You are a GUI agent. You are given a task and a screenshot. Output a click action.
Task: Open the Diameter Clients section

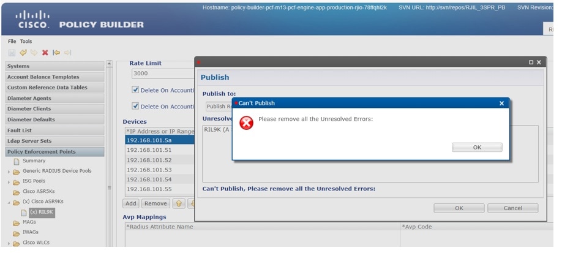click(55, 109)
